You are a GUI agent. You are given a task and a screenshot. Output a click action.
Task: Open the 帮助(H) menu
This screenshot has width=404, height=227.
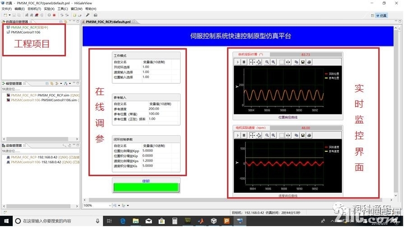pyautogui.click(x=91, y=9)
